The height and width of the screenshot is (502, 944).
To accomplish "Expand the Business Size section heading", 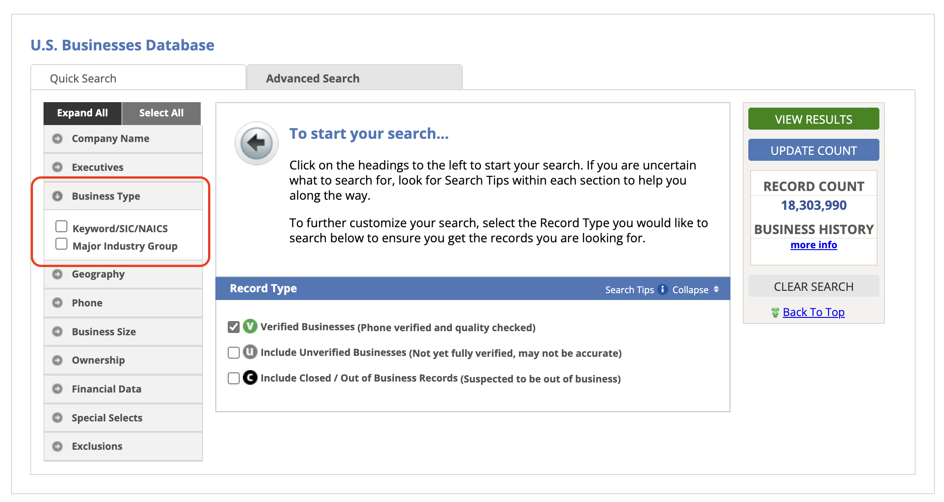I will click(123, 332).
